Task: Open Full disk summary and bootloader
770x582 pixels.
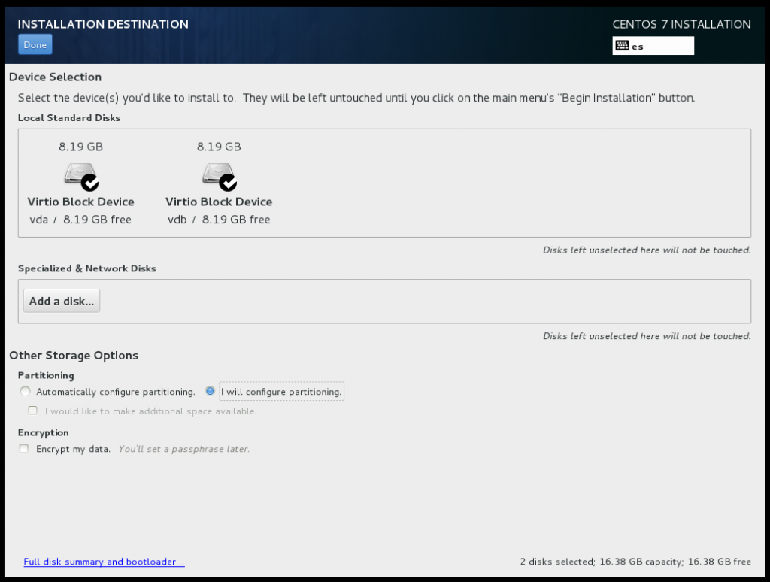Action: (x=104, y=562)
